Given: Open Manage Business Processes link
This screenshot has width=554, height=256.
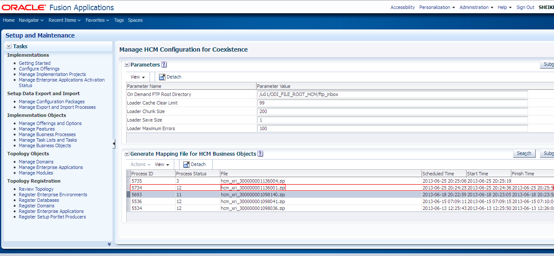Looking at the screenshot, I should pos(47,134).
